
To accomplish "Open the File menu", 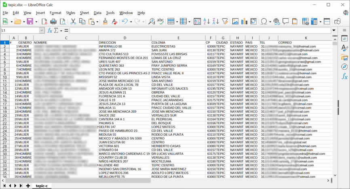I will [x=5, y=13].
